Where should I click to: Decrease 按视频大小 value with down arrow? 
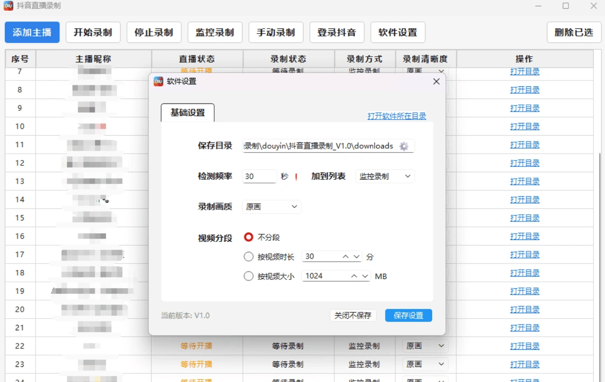[365, 276]
